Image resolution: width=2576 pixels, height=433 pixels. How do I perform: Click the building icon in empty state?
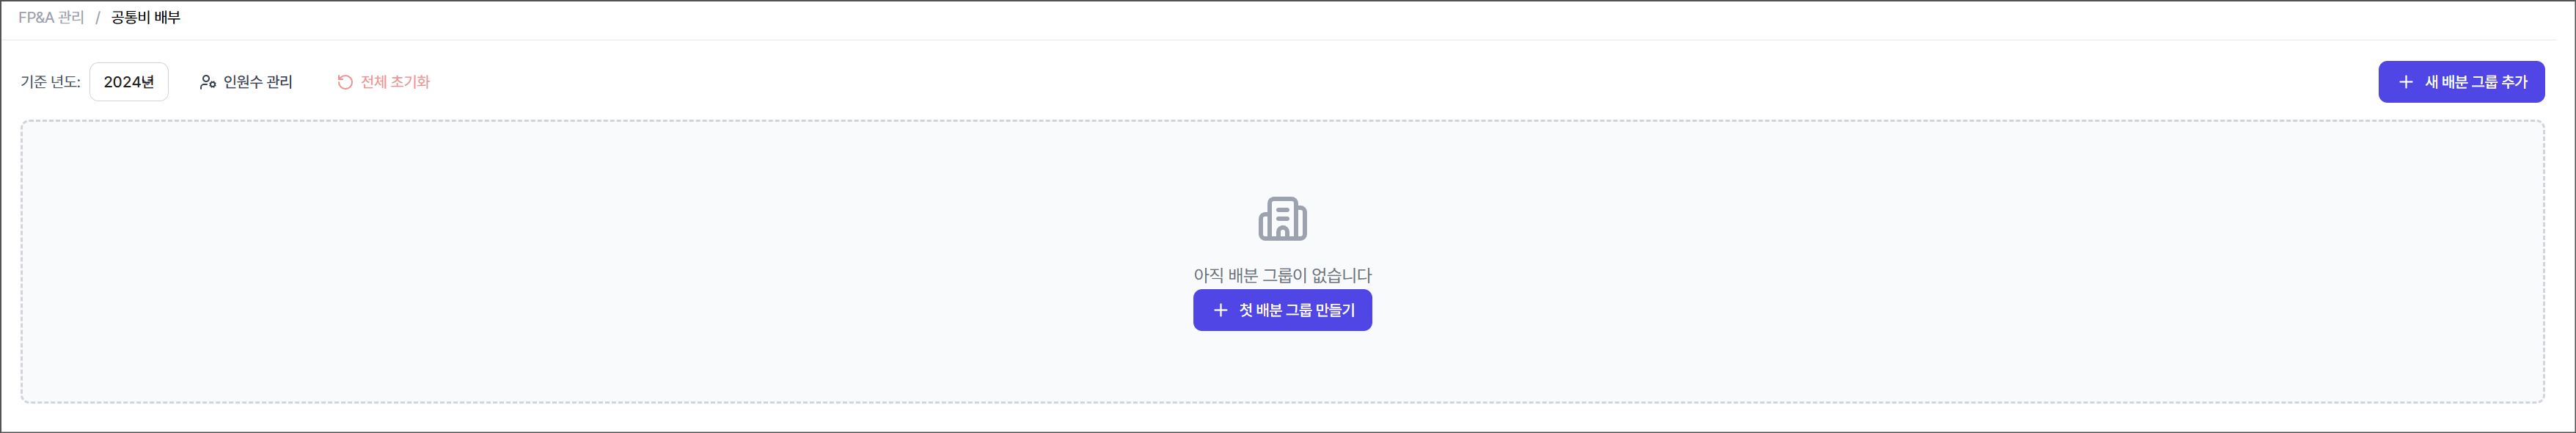[x=1282, y=219]
